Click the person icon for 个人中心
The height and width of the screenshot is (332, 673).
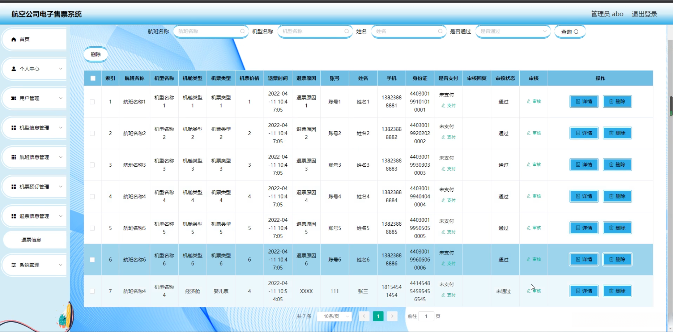(x=14, y=69)
